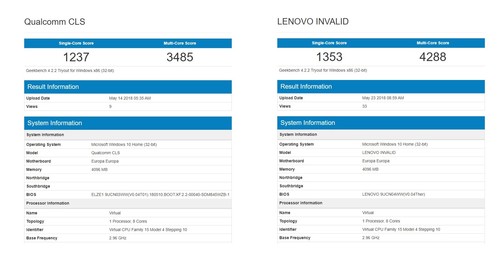Select upload date May 14 2018 05:35 AM

[x=130, y=98]
